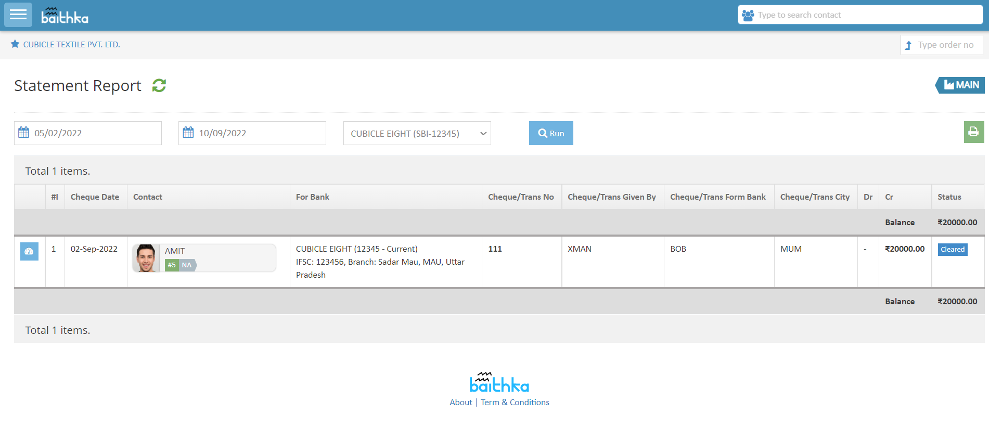This screenshot has height=441, width=989.
Task: Open CUBICLE TEXTILE PVT. LTD. link
Action: [72, 45]
